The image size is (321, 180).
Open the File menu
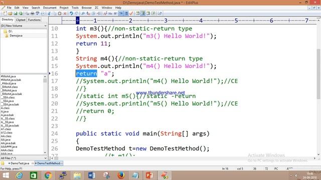pyautogui.click(x=9, y=8)
